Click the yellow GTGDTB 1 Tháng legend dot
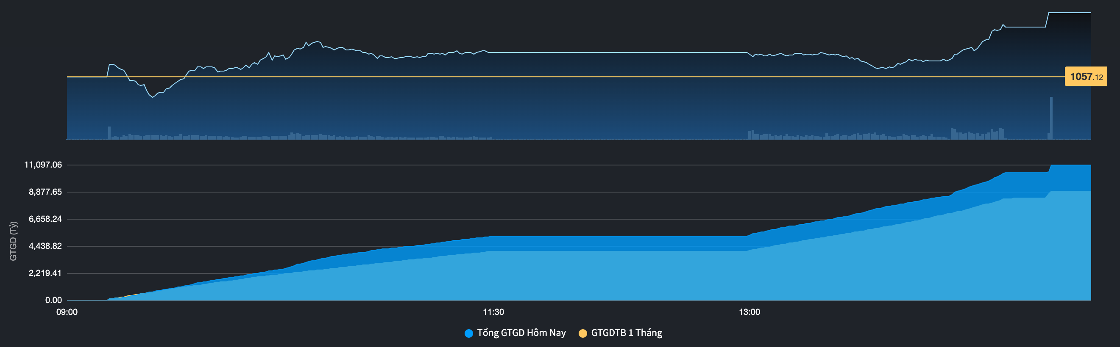 [582, 333]
